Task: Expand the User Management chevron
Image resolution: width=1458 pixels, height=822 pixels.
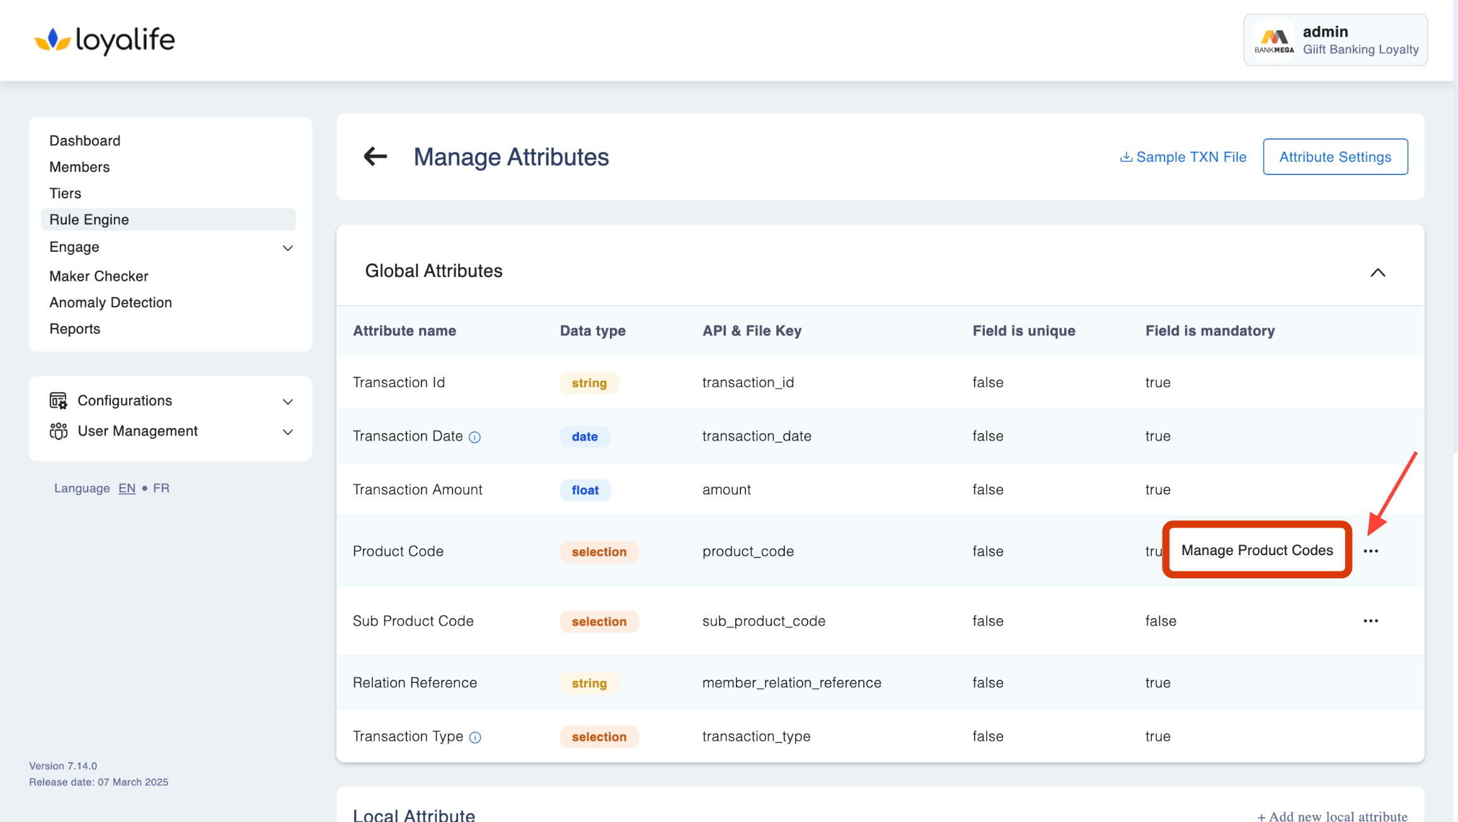Action: pyautogui.click(x=288, y=431)
